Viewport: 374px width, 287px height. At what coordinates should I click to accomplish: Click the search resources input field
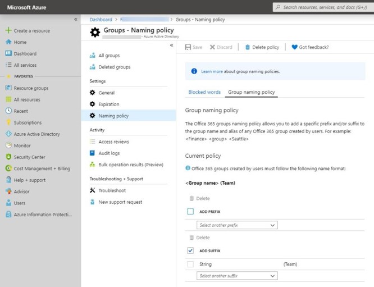click(x=322, y=7)
